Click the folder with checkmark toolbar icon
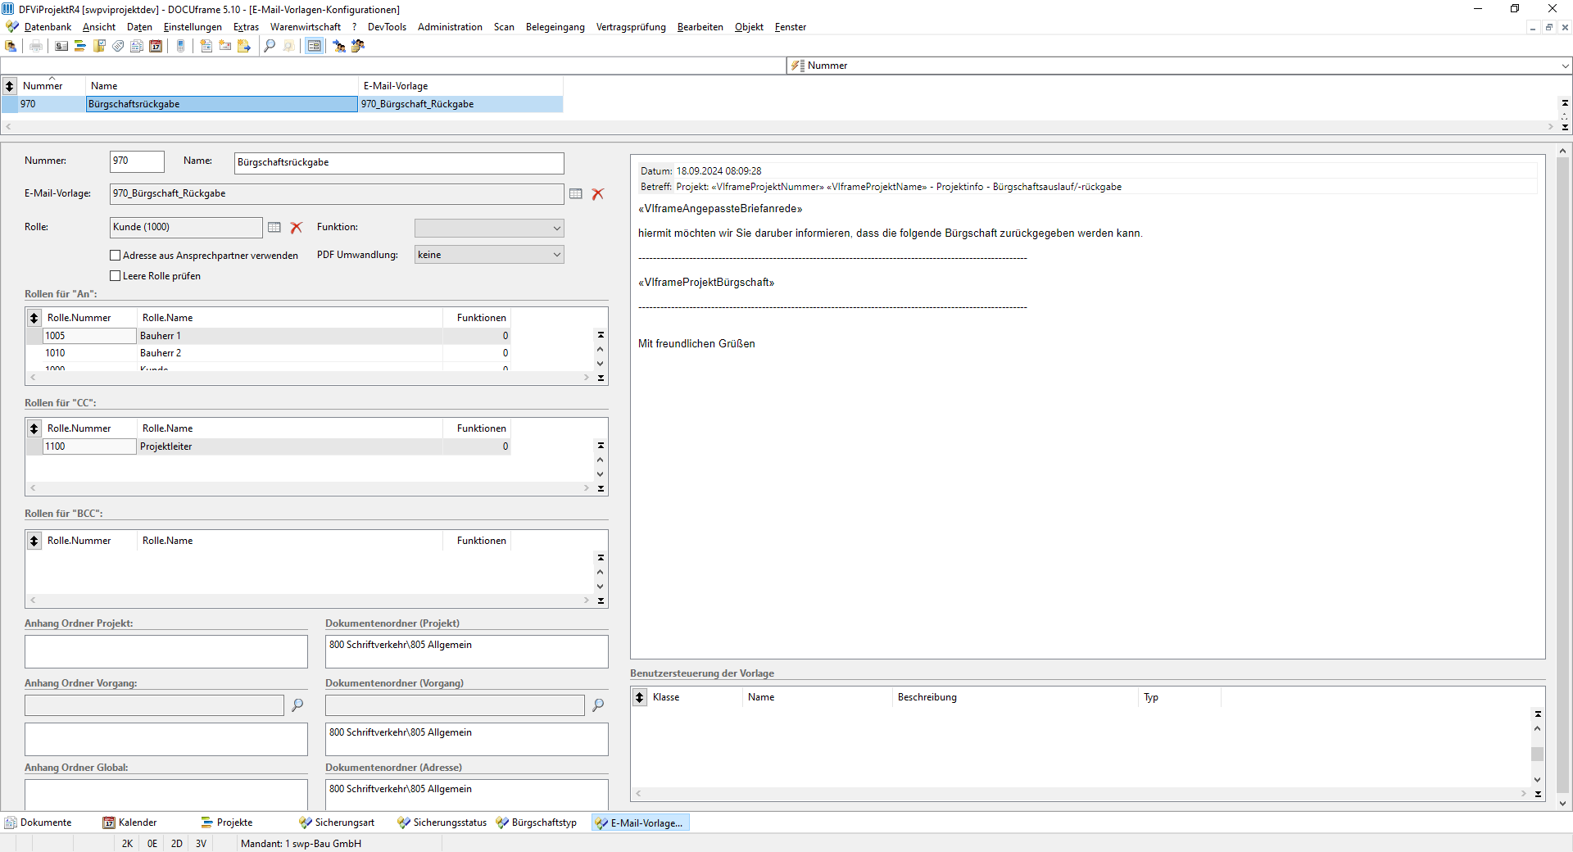1573x852 pixels. coord(99,46)
